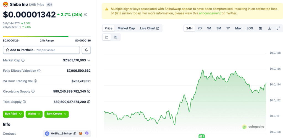Screen dimensions: 283x138
Task: Open Market Cap info tooltip icon
Action: click(23, 60)
